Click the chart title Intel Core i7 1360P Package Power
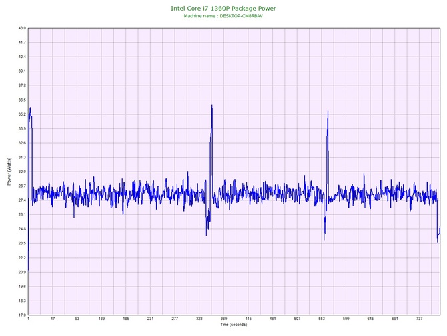 point(223,9)
